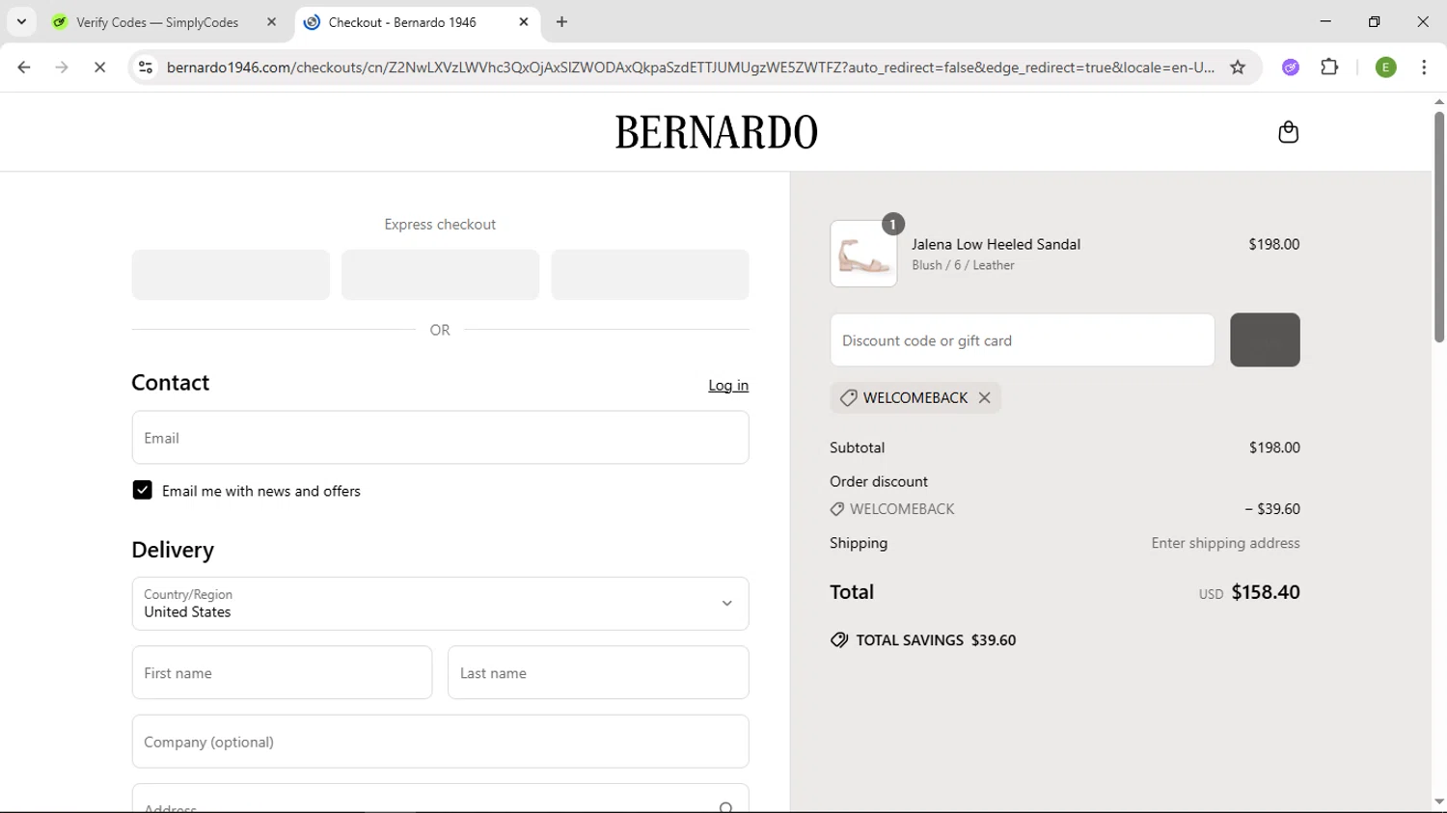View site information icon in address bar
Screen dimensions: 1447x813
pyautogui.click(x=146, y=67)
